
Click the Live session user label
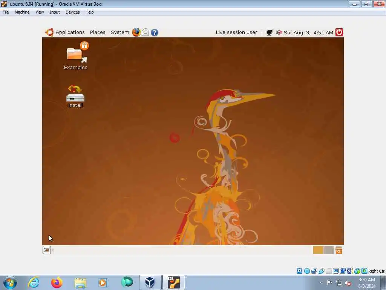point(236,32)
